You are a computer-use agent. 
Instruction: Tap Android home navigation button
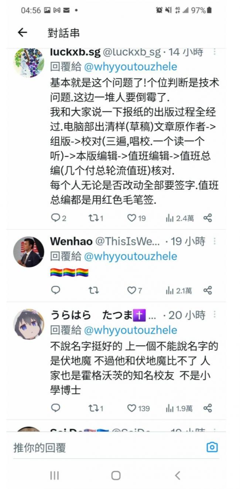coord(116,475)
